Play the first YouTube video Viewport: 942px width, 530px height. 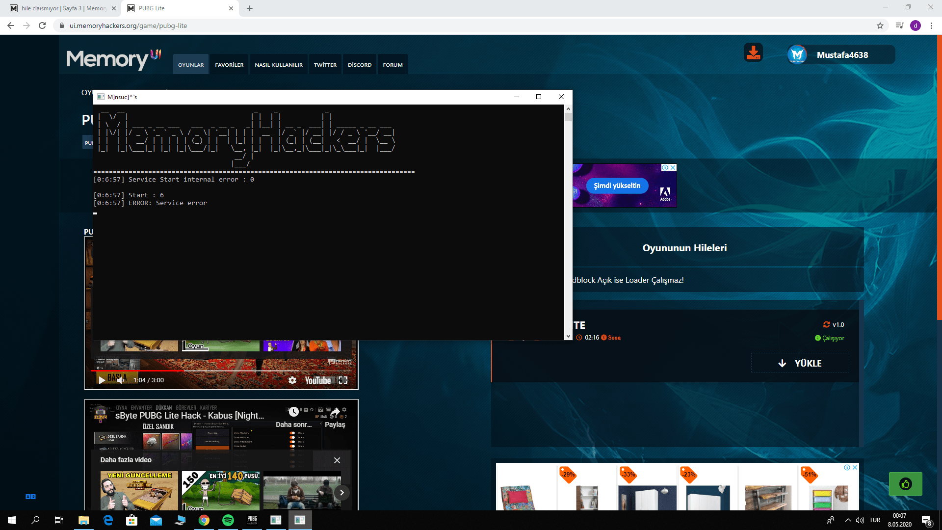(x=102, y=380)
